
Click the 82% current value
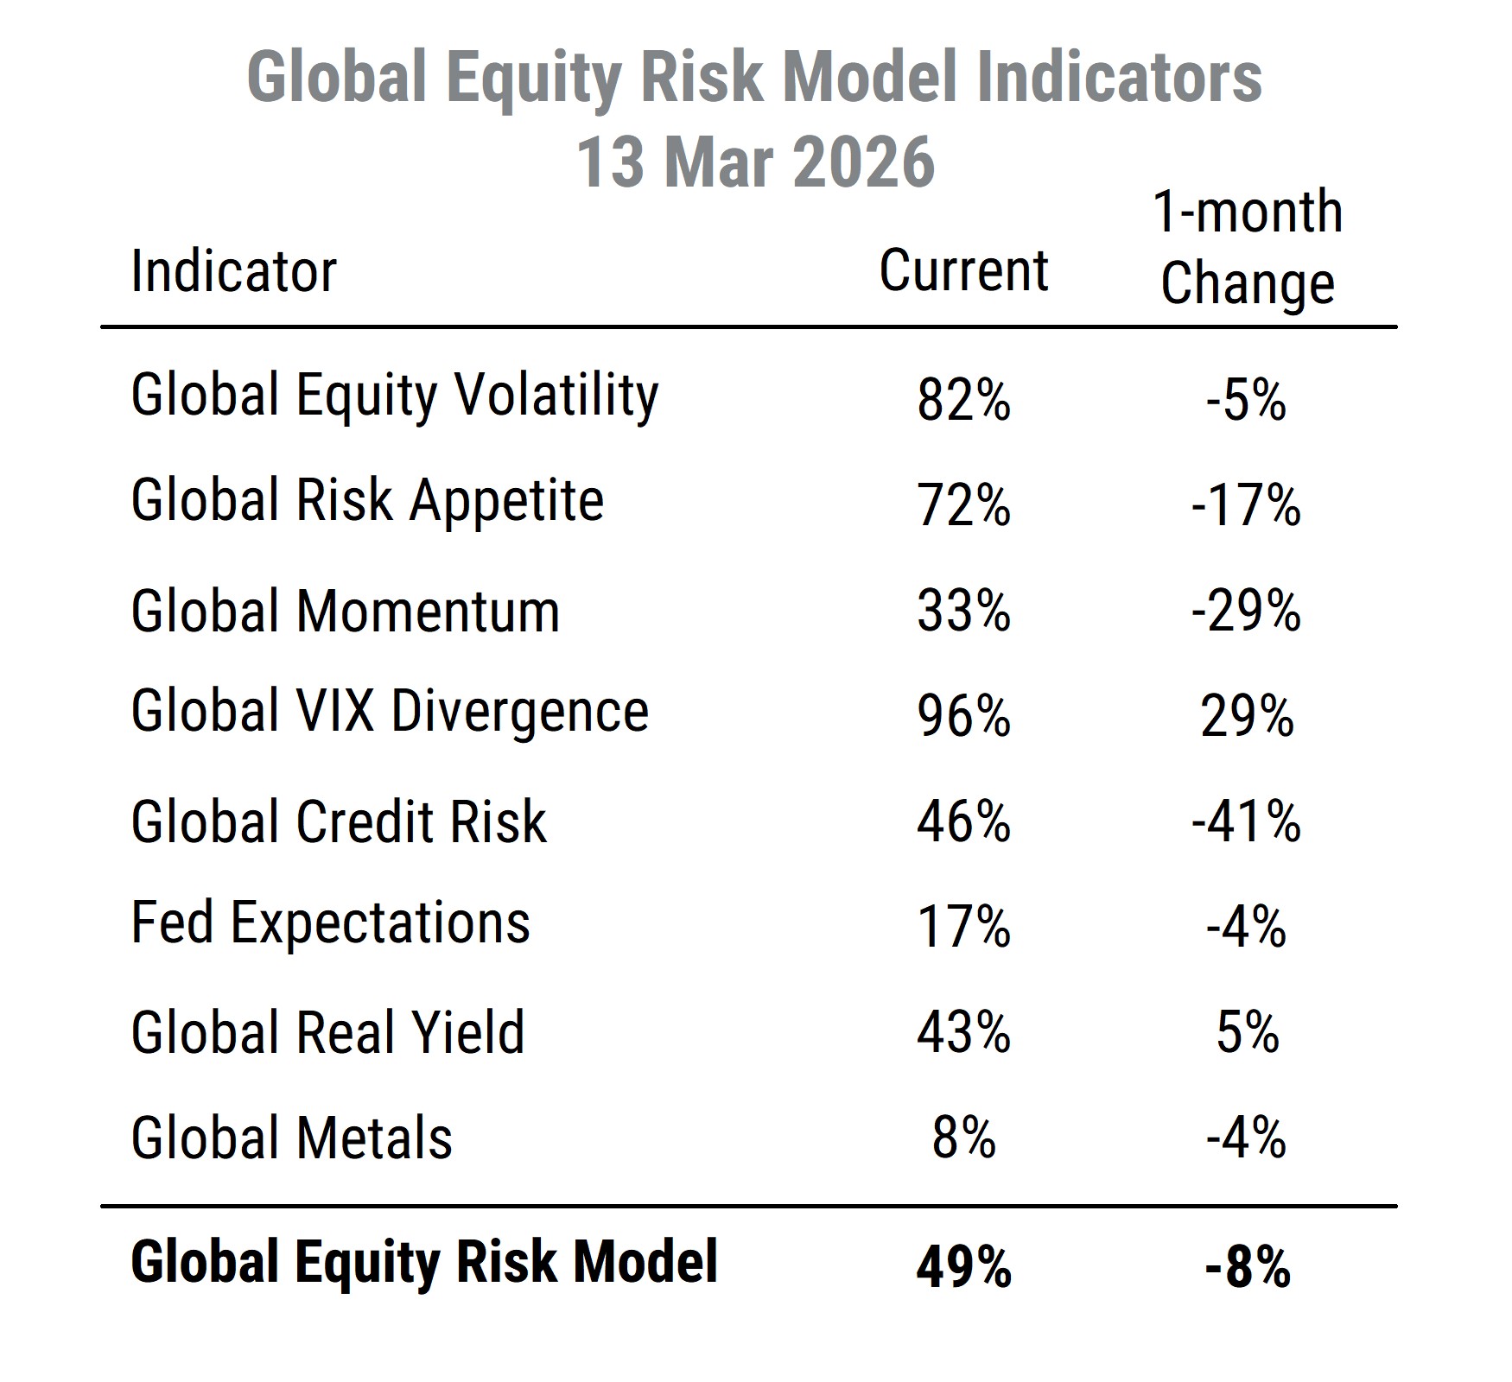click(x=963, y=401)
